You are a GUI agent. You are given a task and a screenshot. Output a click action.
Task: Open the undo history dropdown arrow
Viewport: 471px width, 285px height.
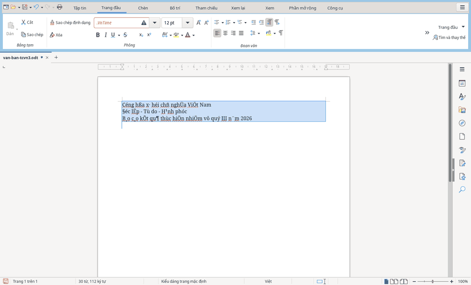(42, 7)
